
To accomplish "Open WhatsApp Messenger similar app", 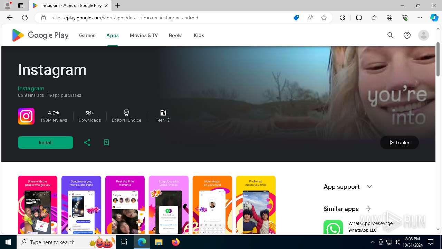I will [x=371, y=223].
